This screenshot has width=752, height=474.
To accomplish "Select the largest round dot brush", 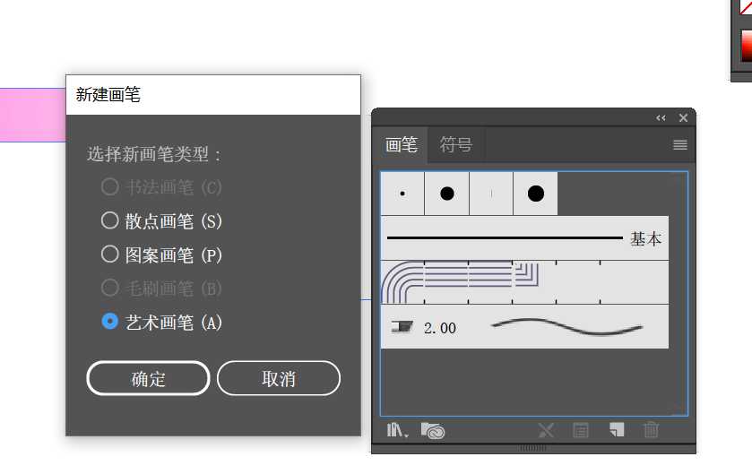I will (536, 194).
